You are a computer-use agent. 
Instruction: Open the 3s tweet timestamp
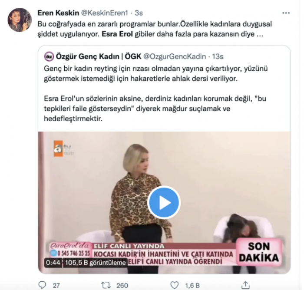(x=139, y=13)
